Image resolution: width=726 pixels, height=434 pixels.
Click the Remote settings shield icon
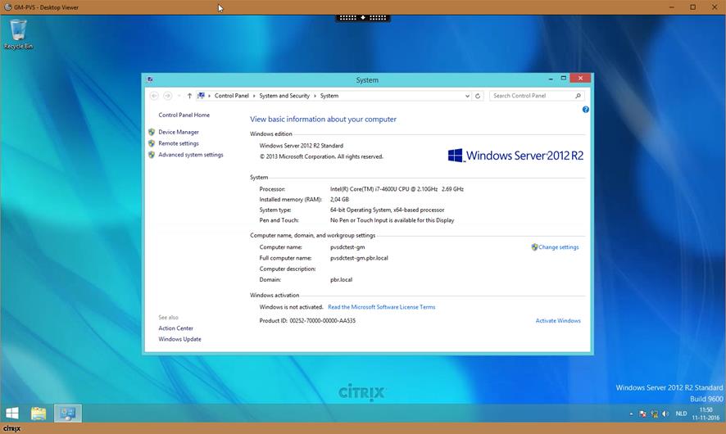coord(152,143)
